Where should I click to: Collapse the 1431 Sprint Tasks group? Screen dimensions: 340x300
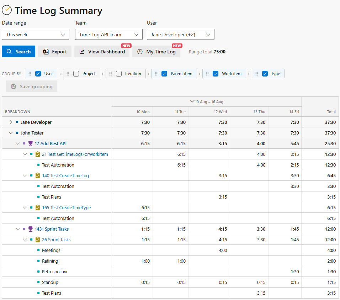coord(18,229)
